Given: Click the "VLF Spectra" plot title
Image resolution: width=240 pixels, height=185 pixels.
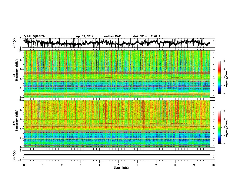Looking at the screenshot, I should (34, 36).
